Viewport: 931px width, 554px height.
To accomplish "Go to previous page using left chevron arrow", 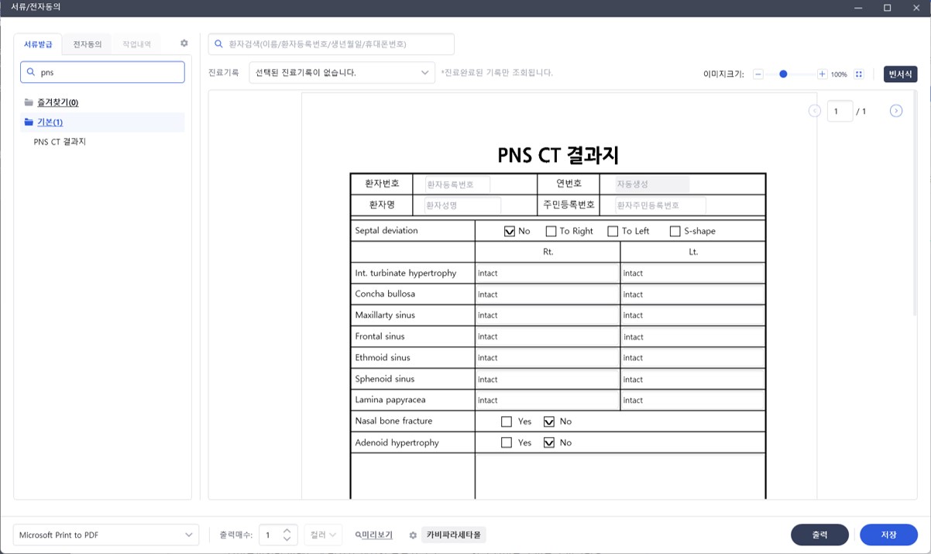I will [x=814, y=111].
